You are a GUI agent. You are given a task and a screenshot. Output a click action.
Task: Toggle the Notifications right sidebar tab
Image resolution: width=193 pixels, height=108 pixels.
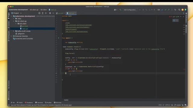tap(186, 17)
